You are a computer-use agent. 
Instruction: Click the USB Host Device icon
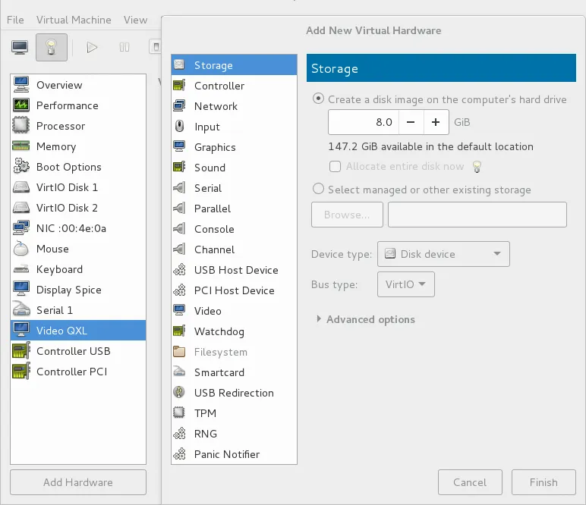point(179,270)
